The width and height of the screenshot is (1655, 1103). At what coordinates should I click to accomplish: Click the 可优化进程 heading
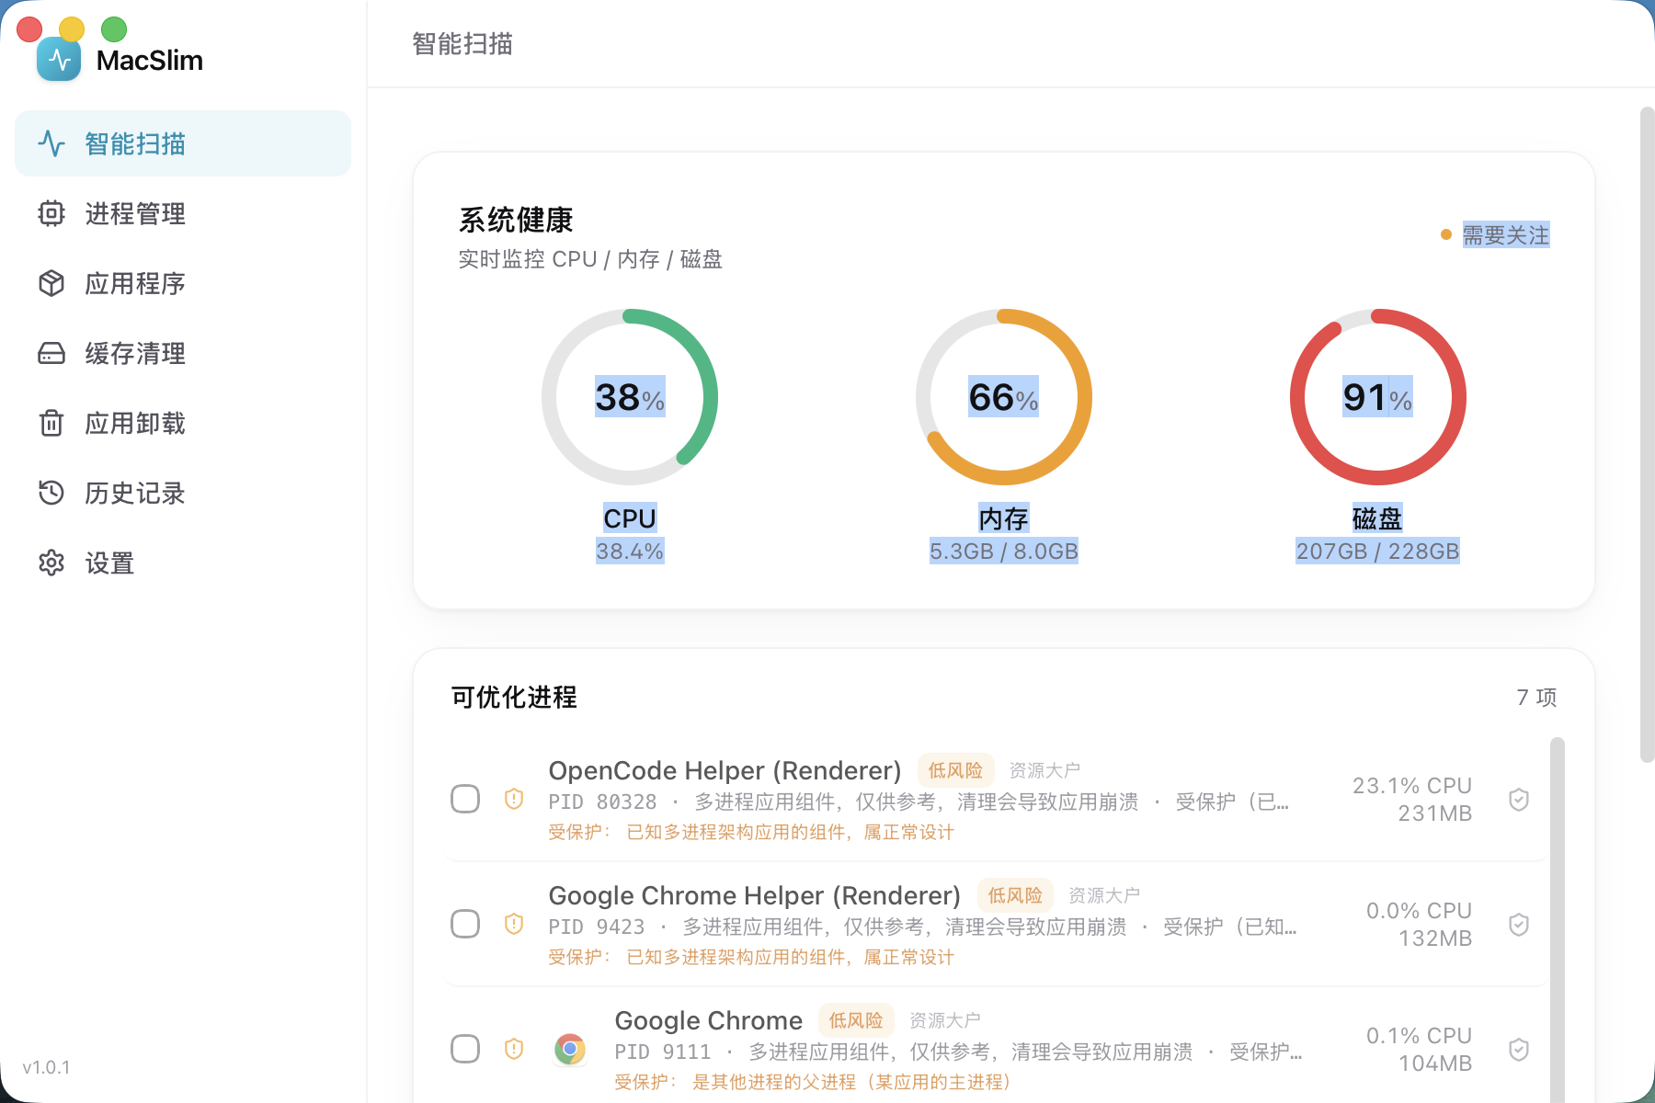click(514, 697)
